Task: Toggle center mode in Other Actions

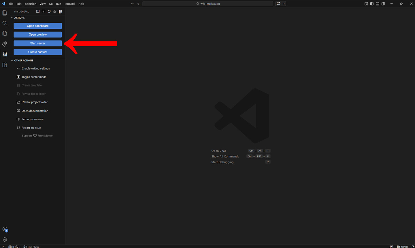Action: click(x=32, y=77)
